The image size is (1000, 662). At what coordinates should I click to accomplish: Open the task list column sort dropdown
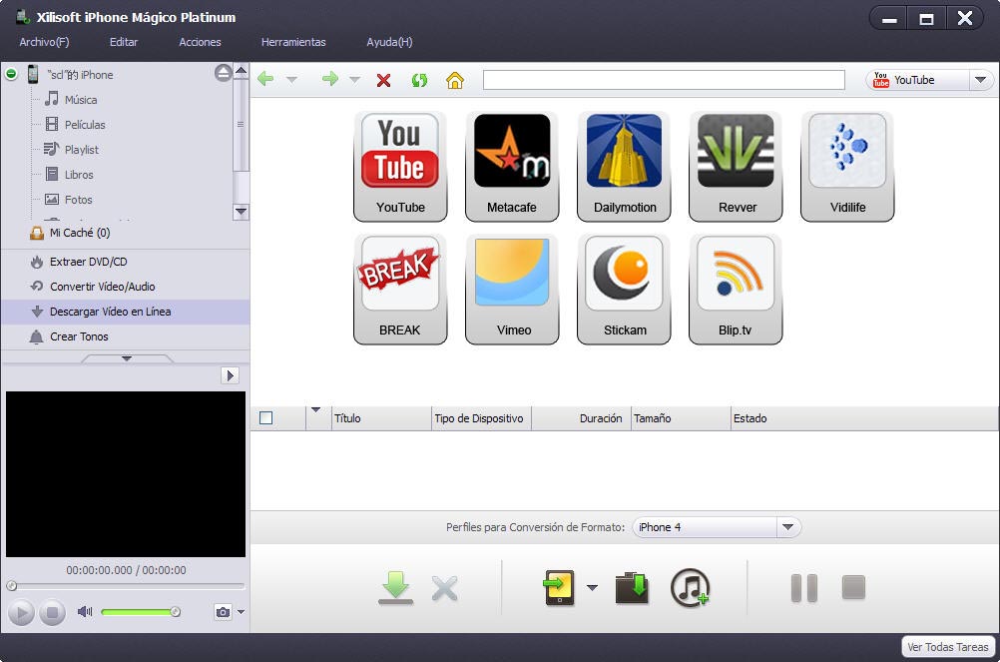pos(315,410)
